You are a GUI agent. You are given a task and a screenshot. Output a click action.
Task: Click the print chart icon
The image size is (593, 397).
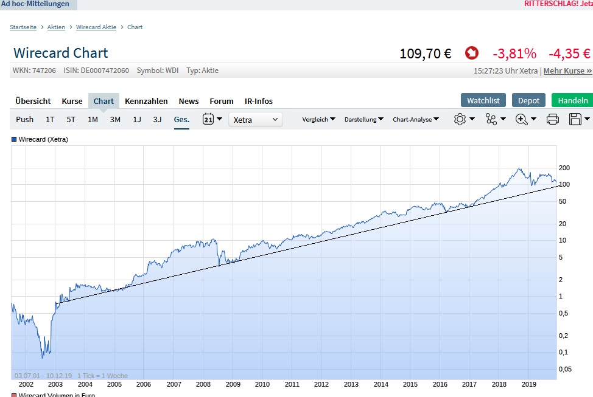(552, 119)
